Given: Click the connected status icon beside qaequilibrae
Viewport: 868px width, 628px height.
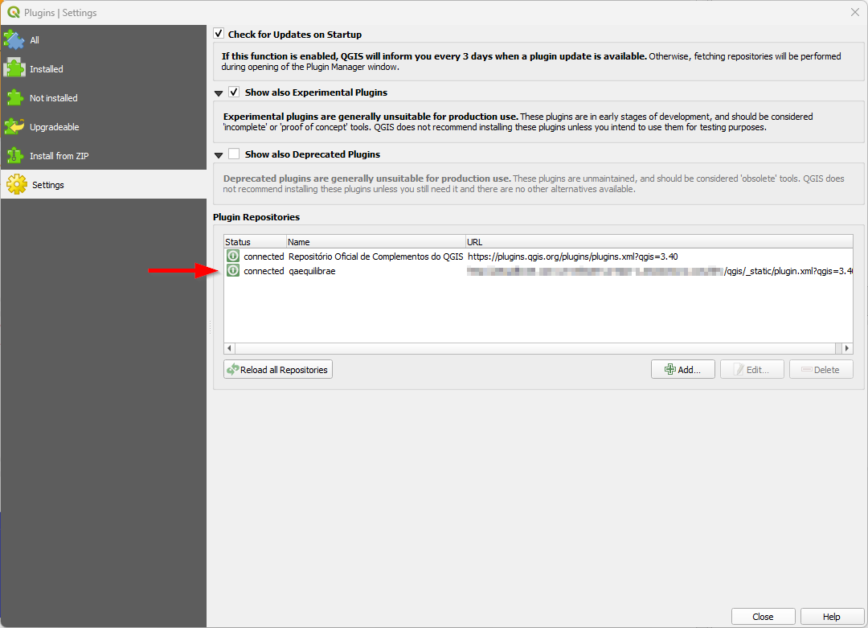Looking at the screenshot, I should pos(232,270).
